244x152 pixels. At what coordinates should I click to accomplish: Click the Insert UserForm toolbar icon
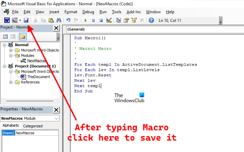(15, 20)
